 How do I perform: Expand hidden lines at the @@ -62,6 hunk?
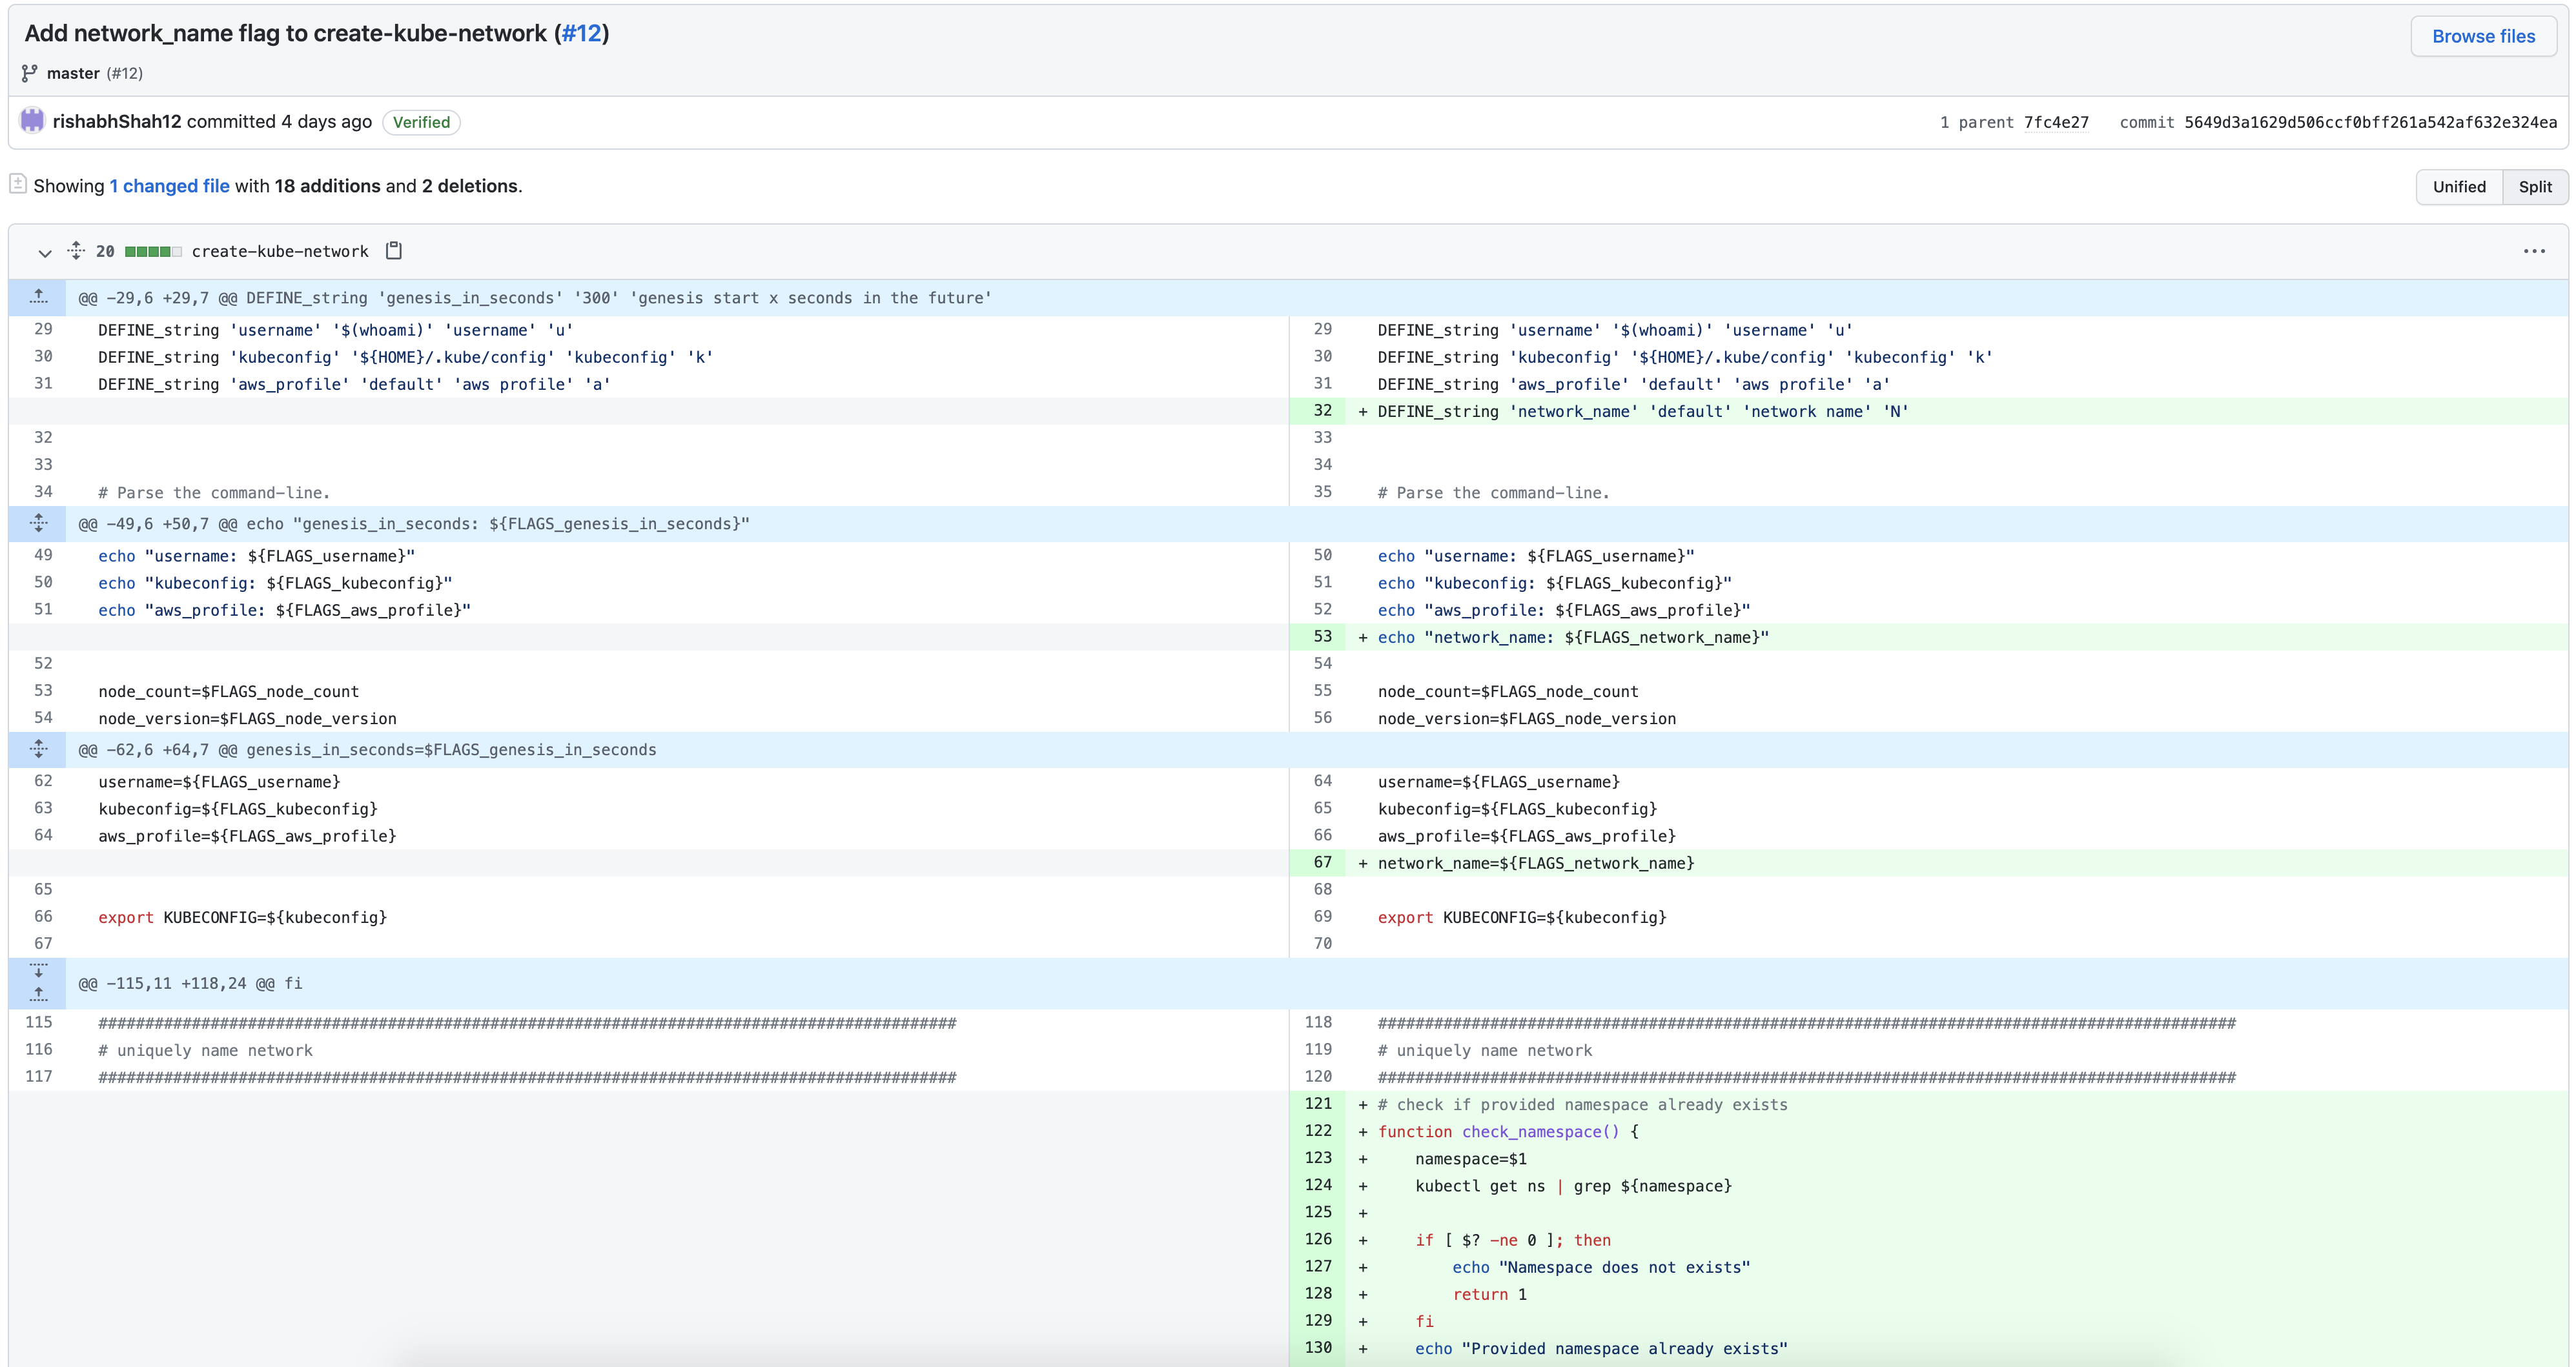coord(39,749)
